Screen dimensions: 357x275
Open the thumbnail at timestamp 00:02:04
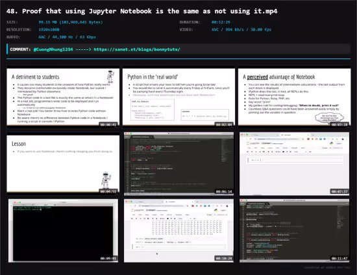pyautogui.click(x=178, y=97)
